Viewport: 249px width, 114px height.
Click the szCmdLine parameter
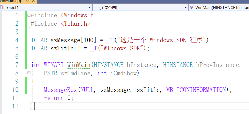75,73
